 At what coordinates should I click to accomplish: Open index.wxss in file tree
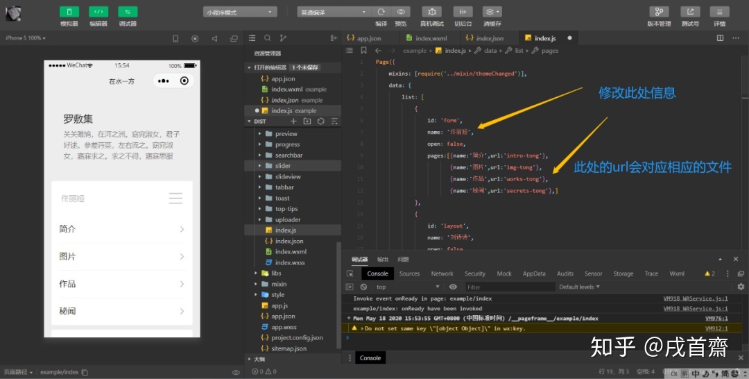pos(291,262)
